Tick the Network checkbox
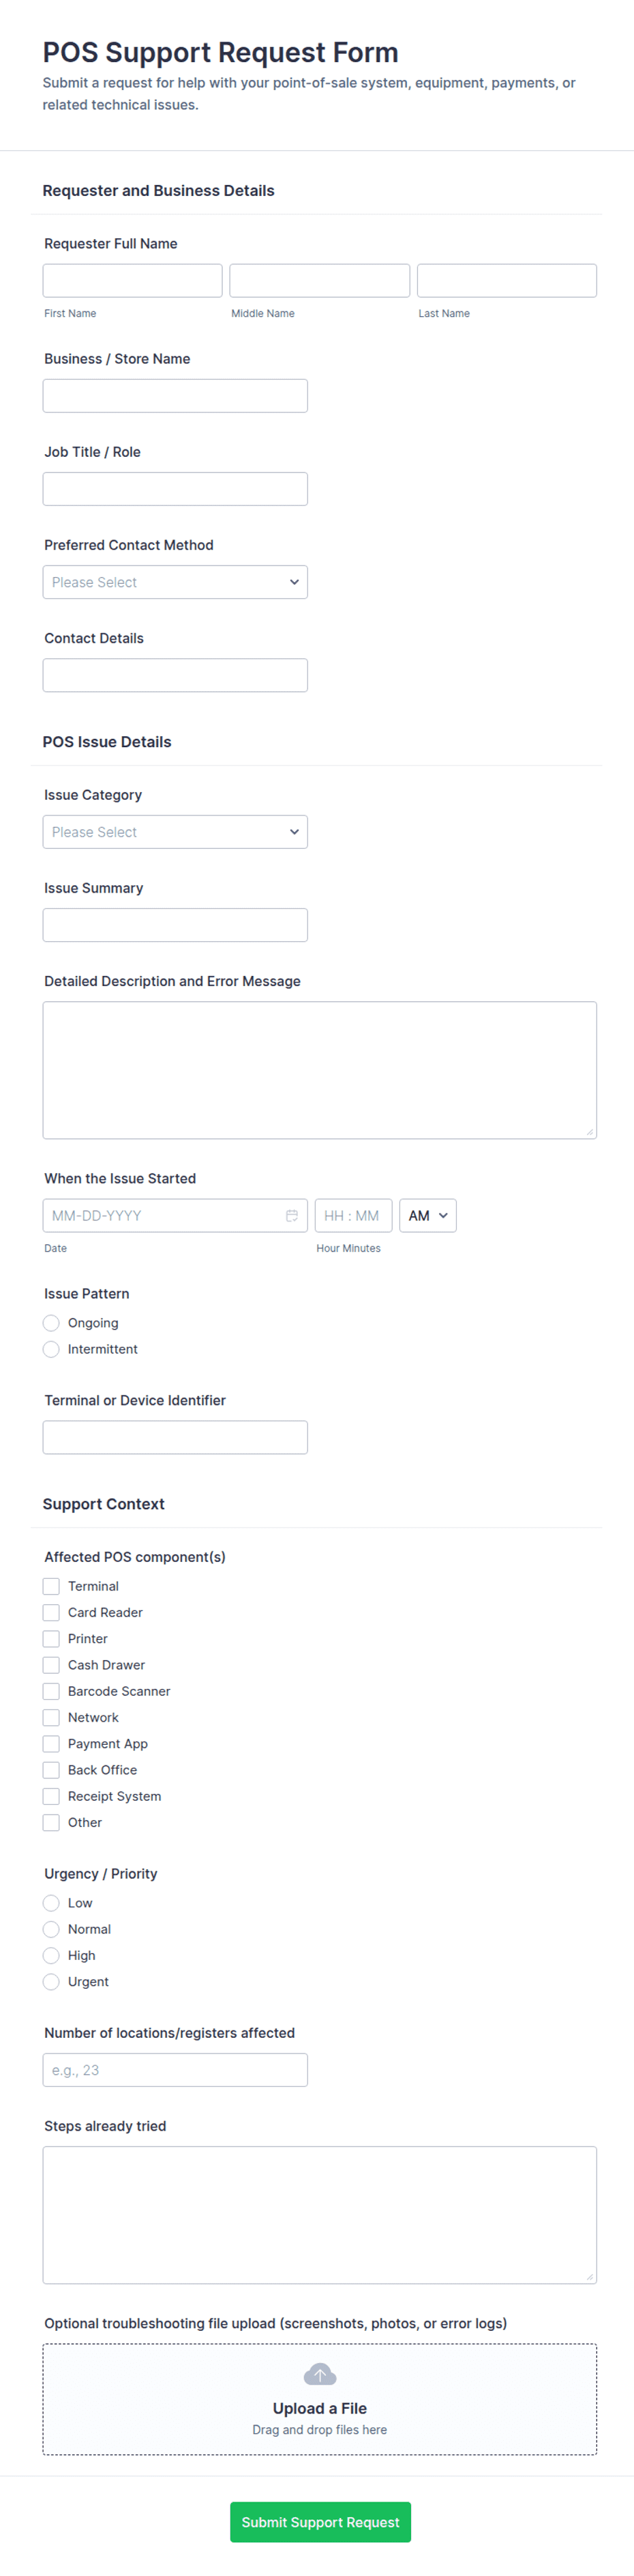 coord(51,1717)
